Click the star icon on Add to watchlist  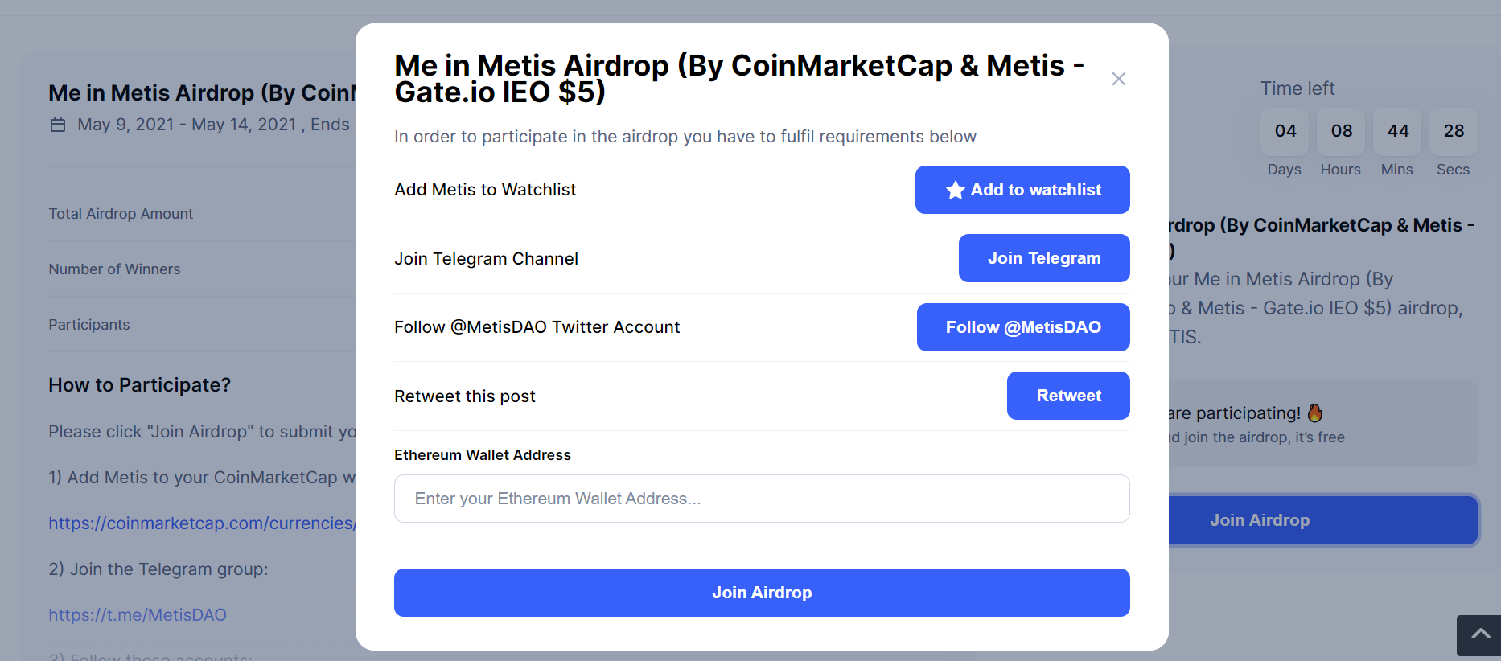[955, 190]
